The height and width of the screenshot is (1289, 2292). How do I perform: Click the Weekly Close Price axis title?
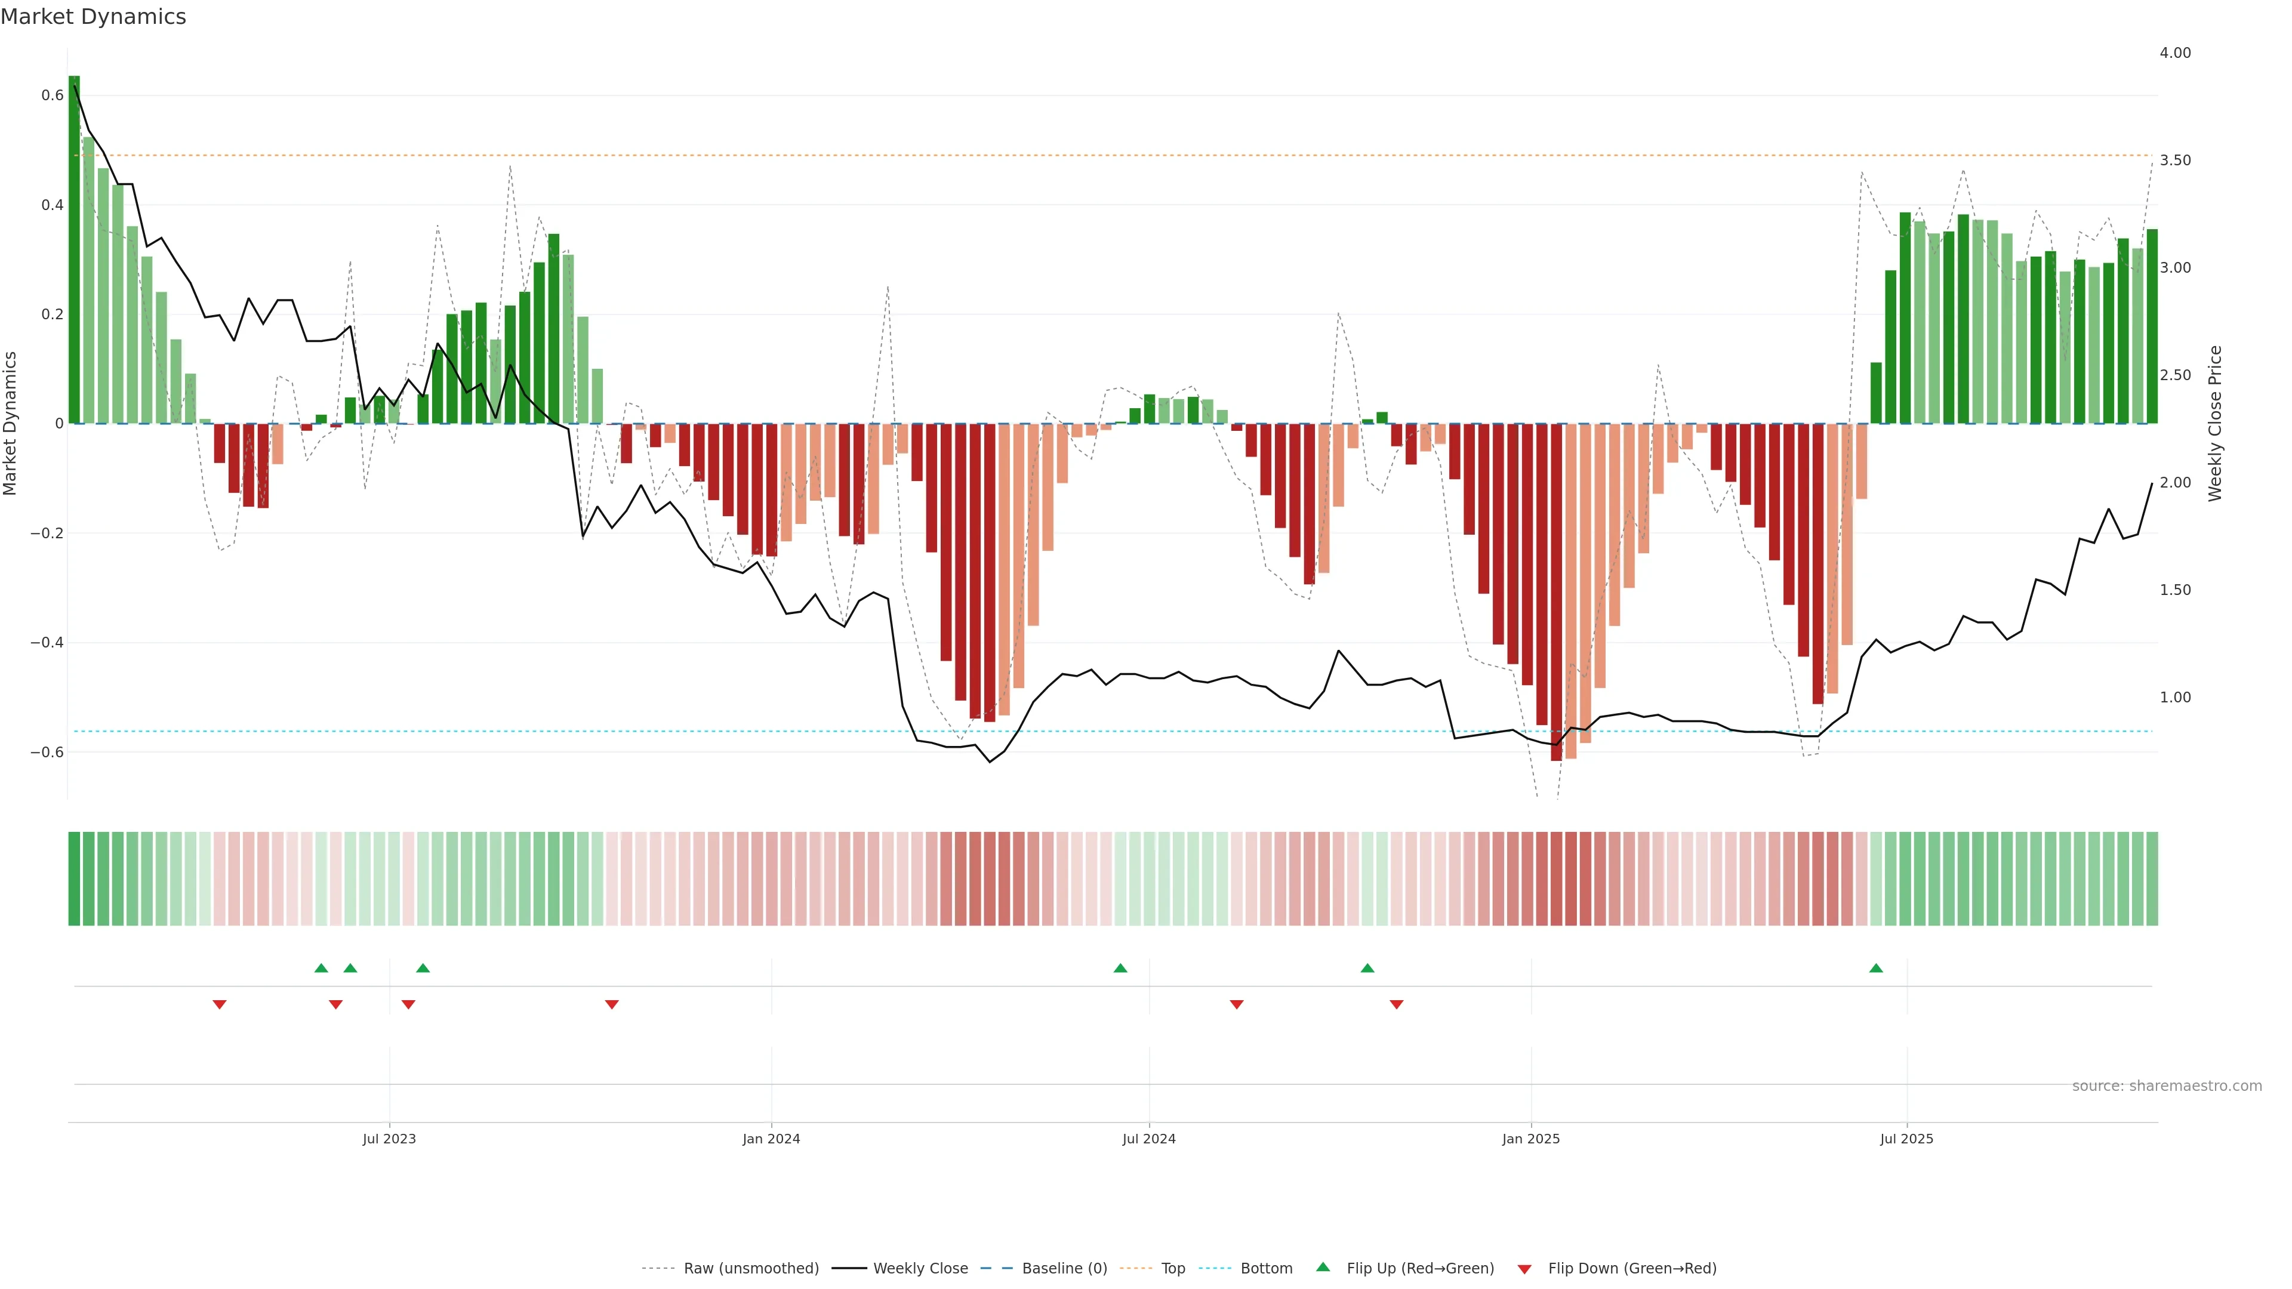[2216, 424]
